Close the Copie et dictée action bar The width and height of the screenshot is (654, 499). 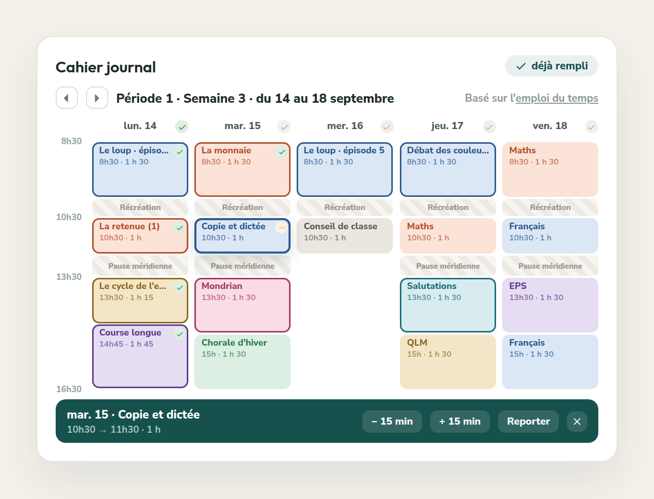tap(577, 422)
